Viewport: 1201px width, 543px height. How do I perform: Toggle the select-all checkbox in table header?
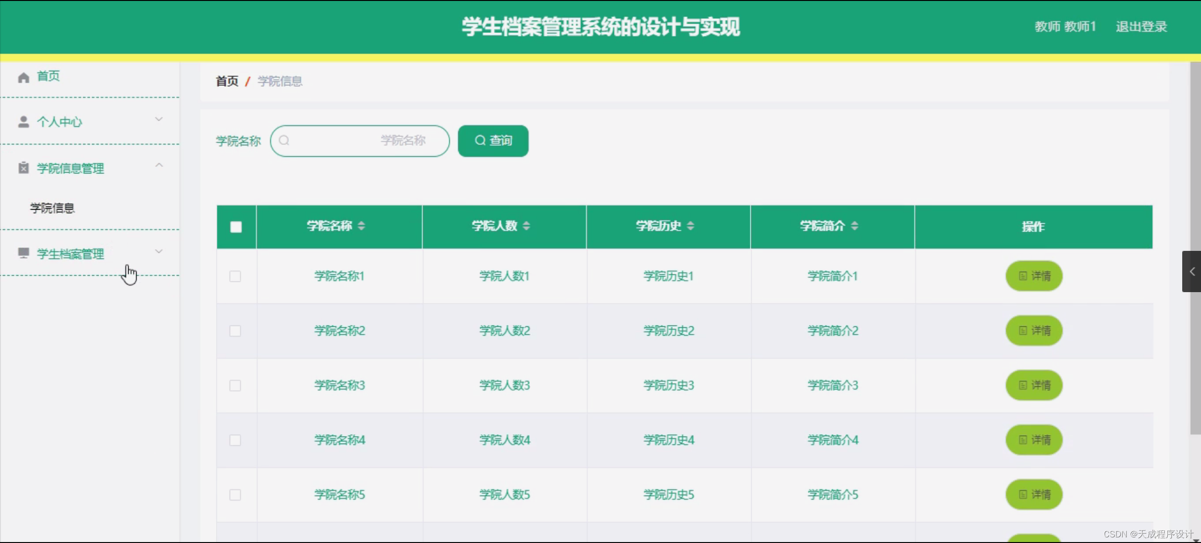236,227
